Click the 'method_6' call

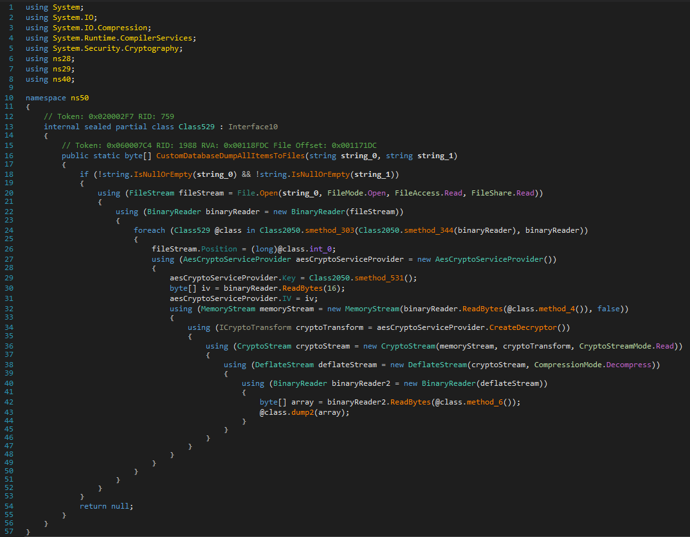pyautogui.click(x=484, y=403)
